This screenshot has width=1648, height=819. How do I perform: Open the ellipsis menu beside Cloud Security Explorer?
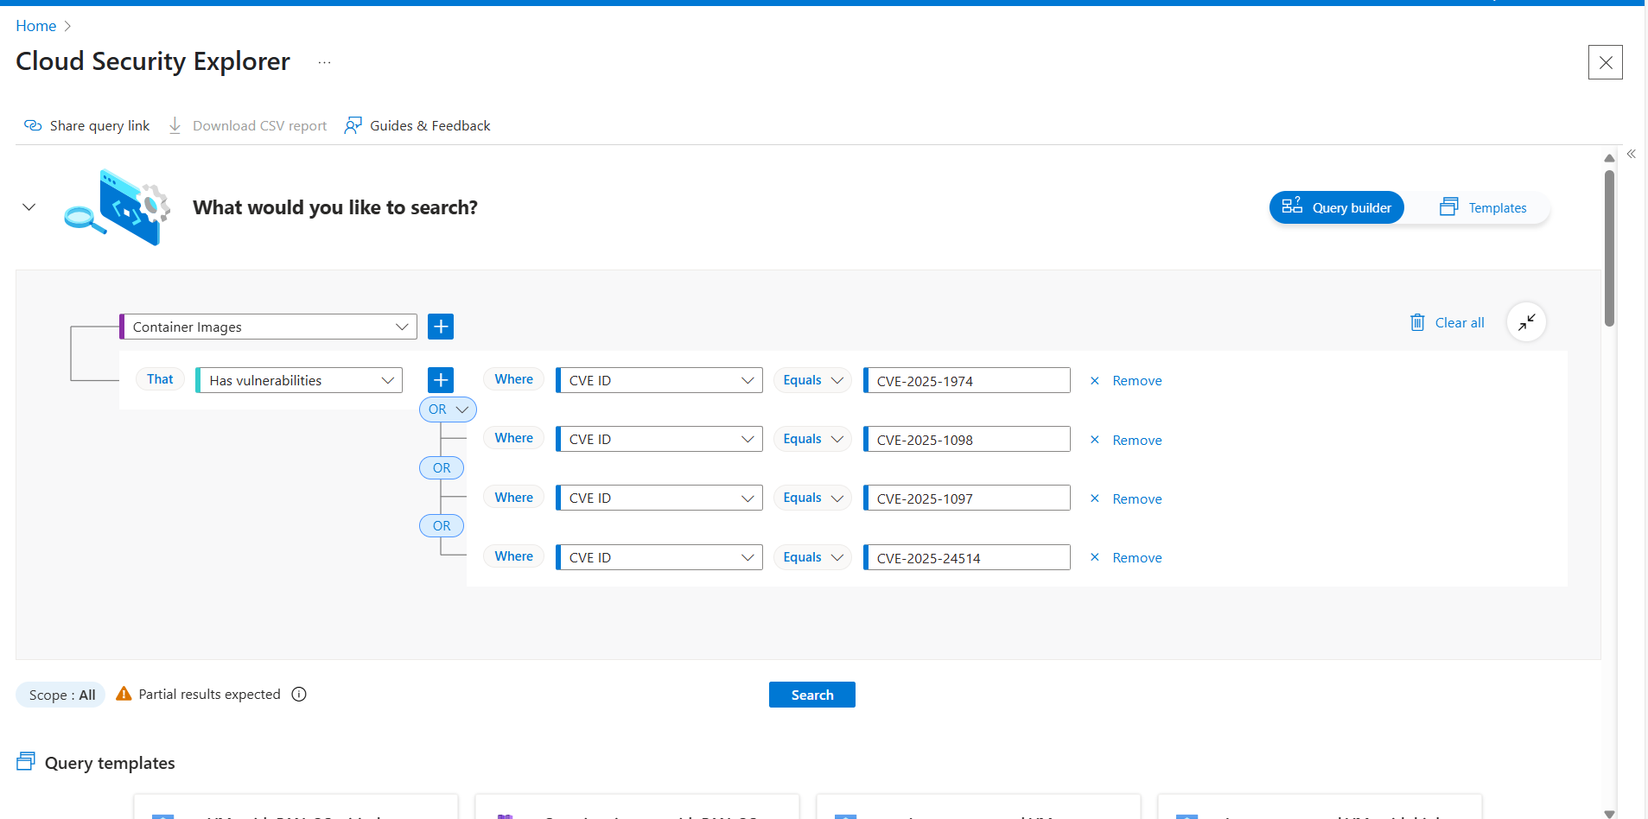click(324, 62)
